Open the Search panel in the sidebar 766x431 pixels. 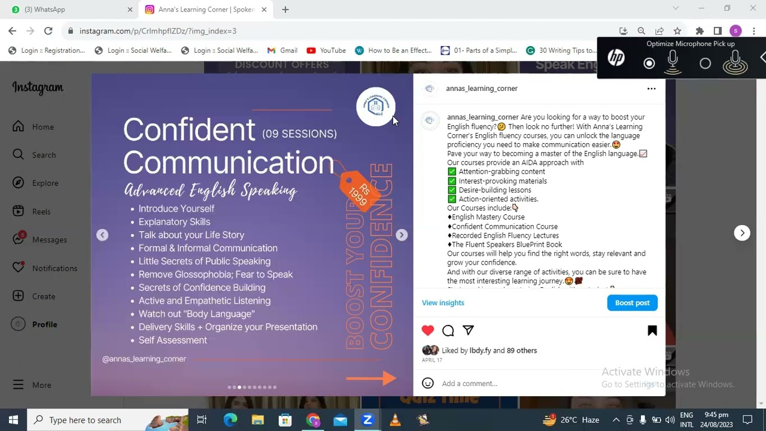pyautogui.click(x=34, y=154)
